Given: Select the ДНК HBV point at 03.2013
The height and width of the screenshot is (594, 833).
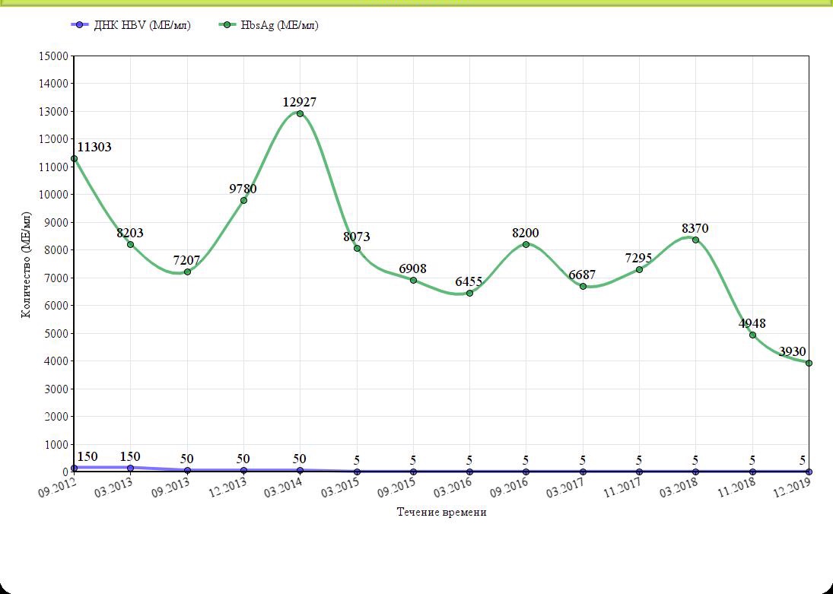Looking at the screenshot, I should [130, 468].
